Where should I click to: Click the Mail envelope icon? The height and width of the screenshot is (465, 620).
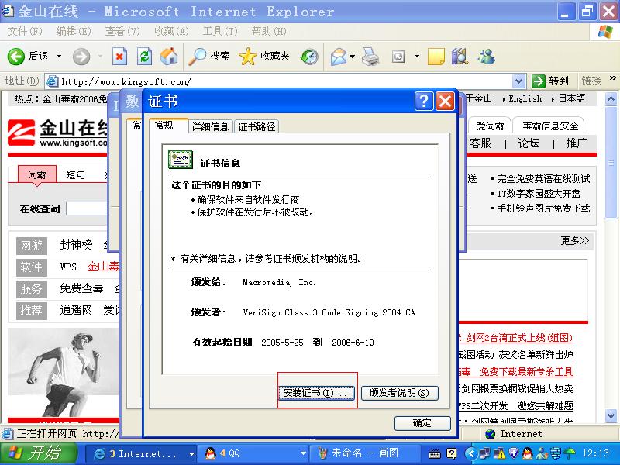(339, 57)
